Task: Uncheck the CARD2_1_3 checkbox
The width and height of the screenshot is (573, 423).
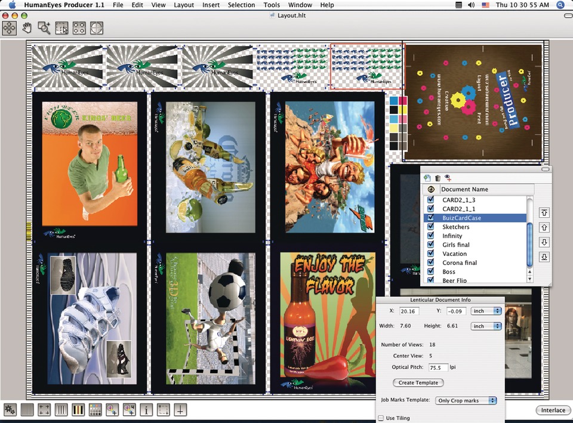Action: pyautogui.click(x=431, y=199)
